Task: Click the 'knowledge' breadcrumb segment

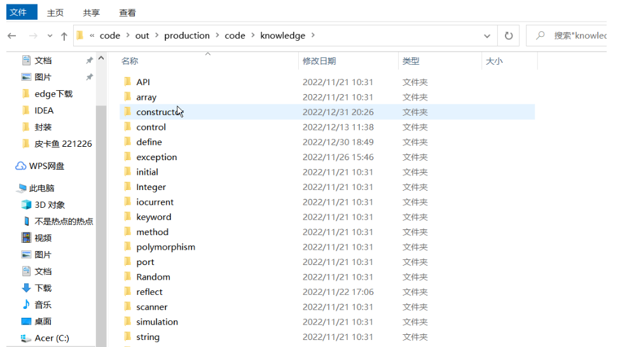Action: 283,36
